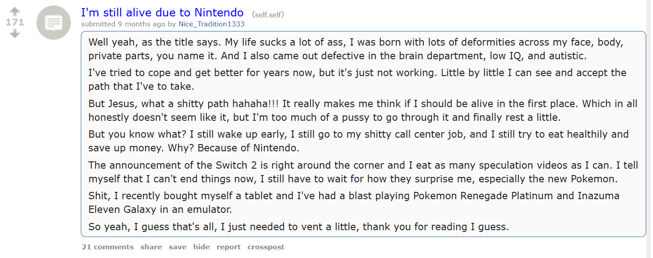Click the paragraph about the Switch 2 announcement

pyautogui.click(x=363, y=171)
